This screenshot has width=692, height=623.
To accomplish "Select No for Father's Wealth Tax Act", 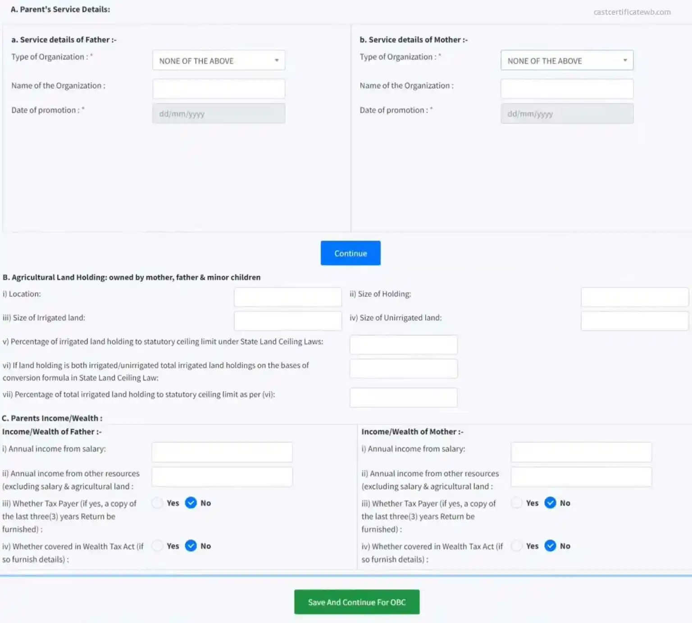I will point(191,546).
